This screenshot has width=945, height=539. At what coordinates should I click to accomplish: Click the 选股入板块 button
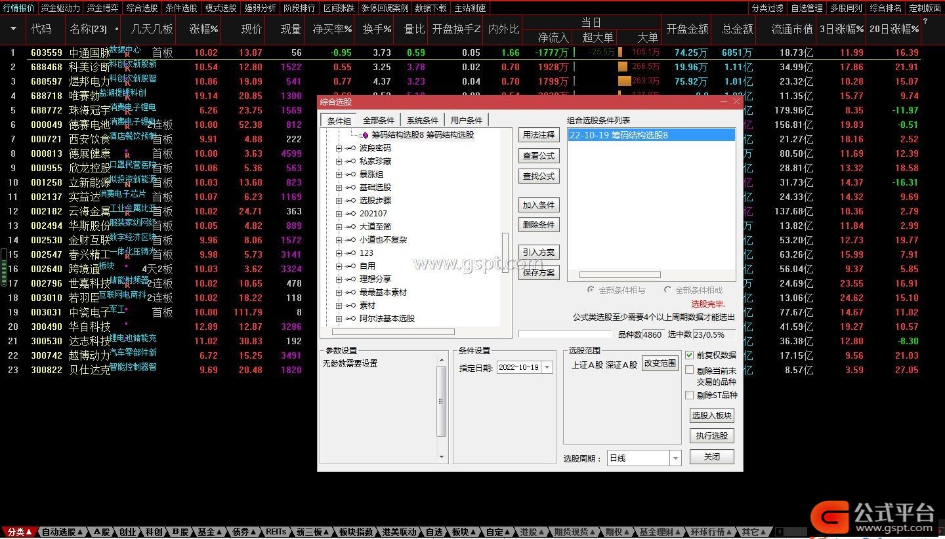coord(712,416)
